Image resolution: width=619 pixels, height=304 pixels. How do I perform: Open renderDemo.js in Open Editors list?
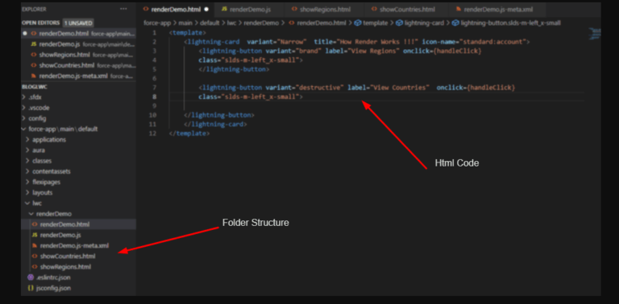coord(78,44)
